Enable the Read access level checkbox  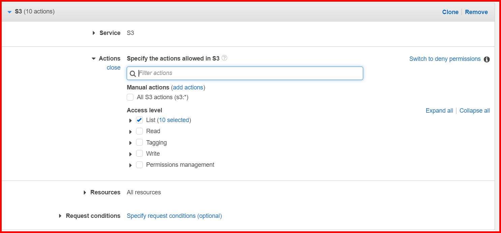[x=139, y=131]
